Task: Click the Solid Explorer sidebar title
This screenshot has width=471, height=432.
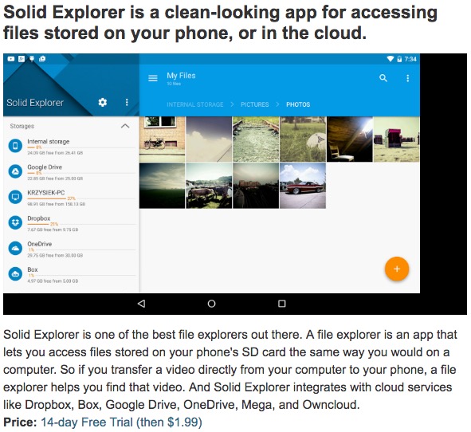Action: 35,103
